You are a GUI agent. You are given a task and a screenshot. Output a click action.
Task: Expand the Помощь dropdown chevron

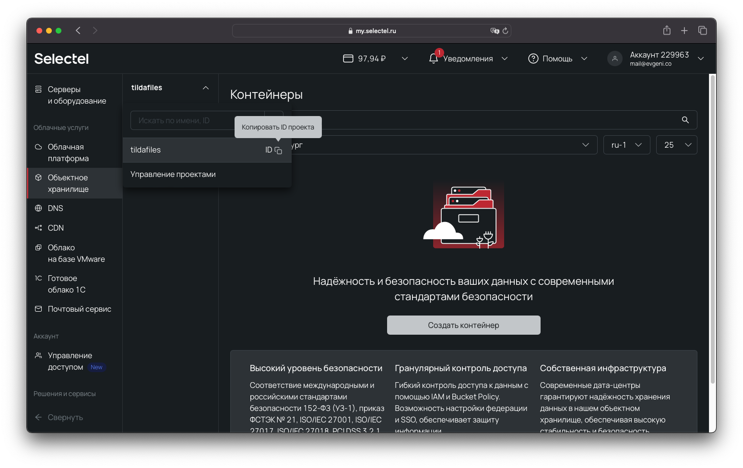(x=584, y=58)
